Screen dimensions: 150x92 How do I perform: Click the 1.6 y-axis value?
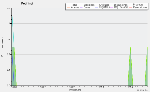8,23
